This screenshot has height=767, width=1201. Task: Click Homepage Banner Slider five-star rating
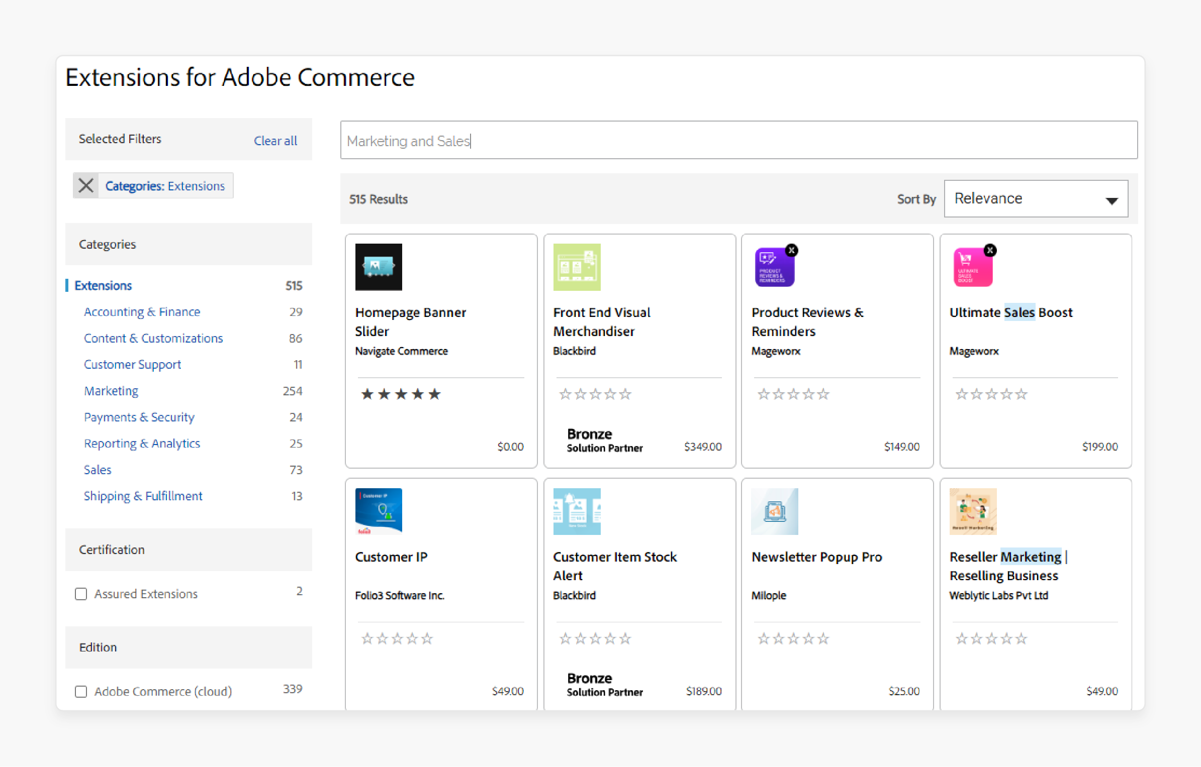click(x=401, y=394)
